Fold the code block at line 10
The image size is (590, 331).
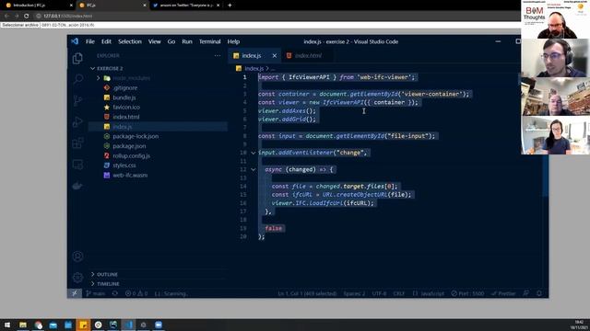click(254, 153)
